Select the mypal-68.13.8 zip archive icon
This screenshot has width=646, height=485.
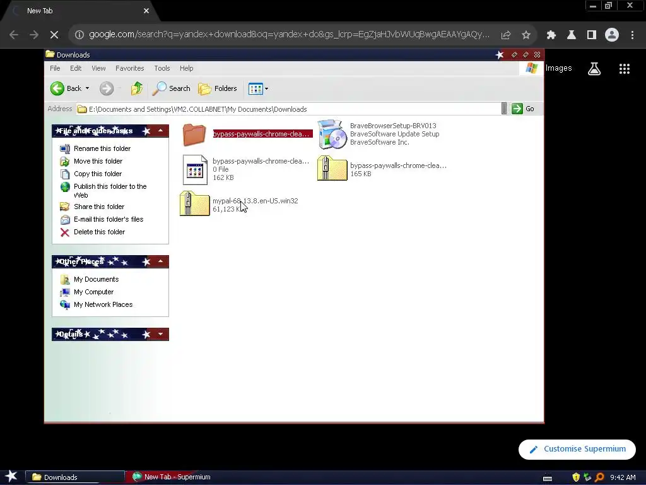point(194,204)
